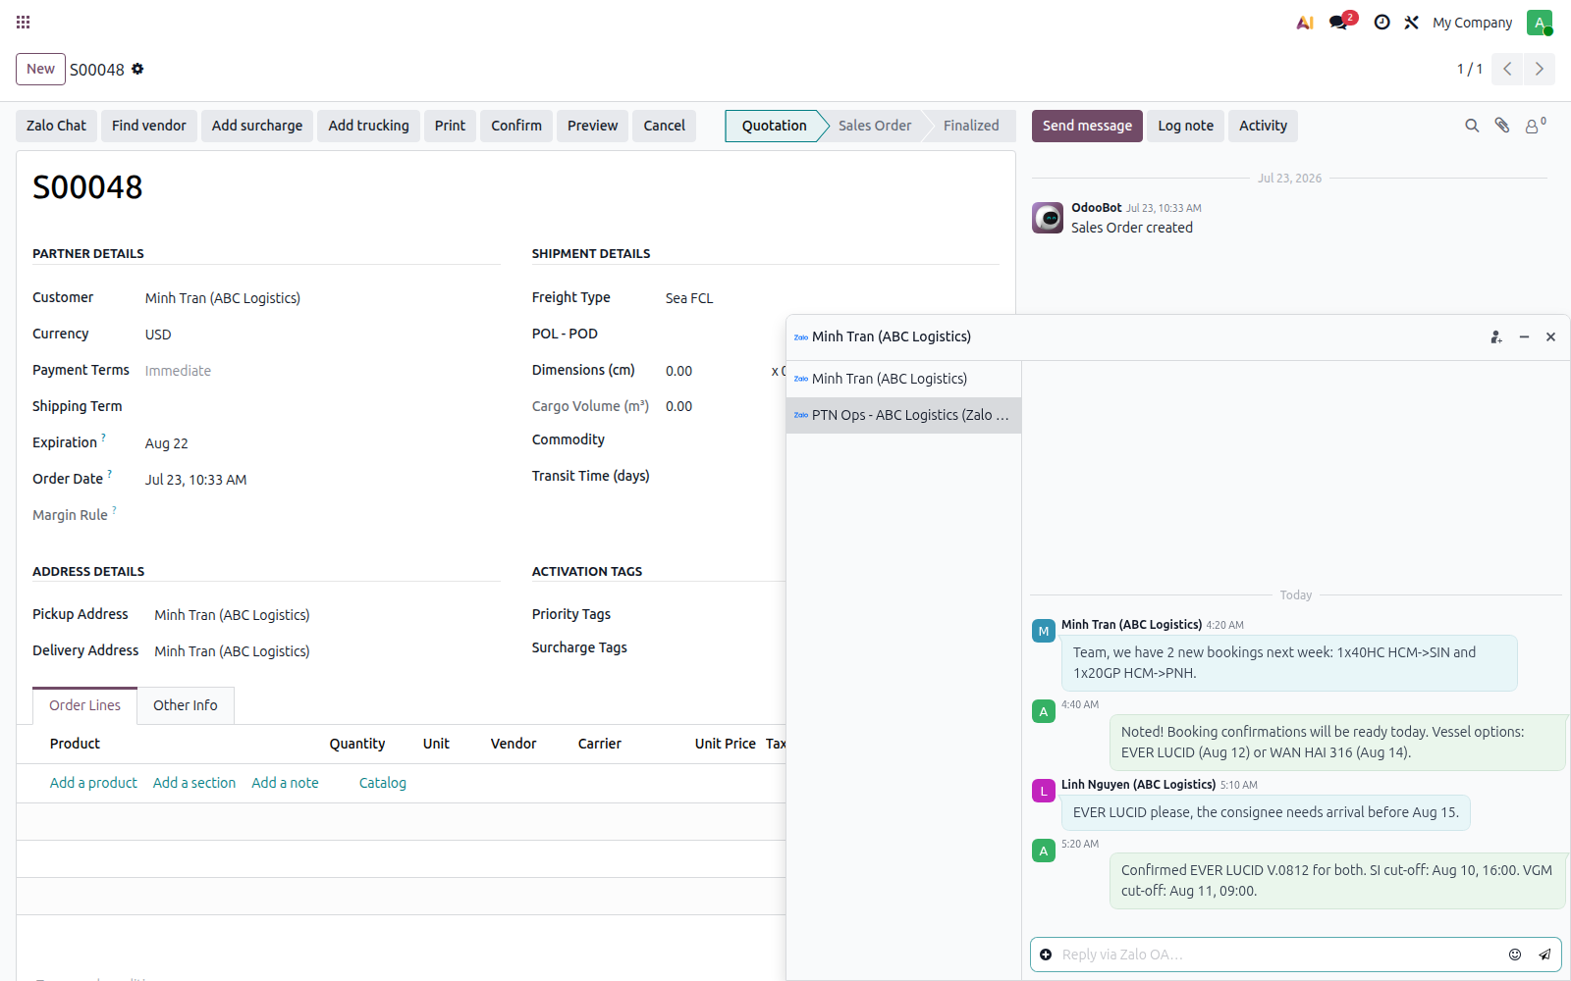This screenshot has height=981, width=1571.
Task: Switch to Other Info tab
Action: (x=186, y=705)
